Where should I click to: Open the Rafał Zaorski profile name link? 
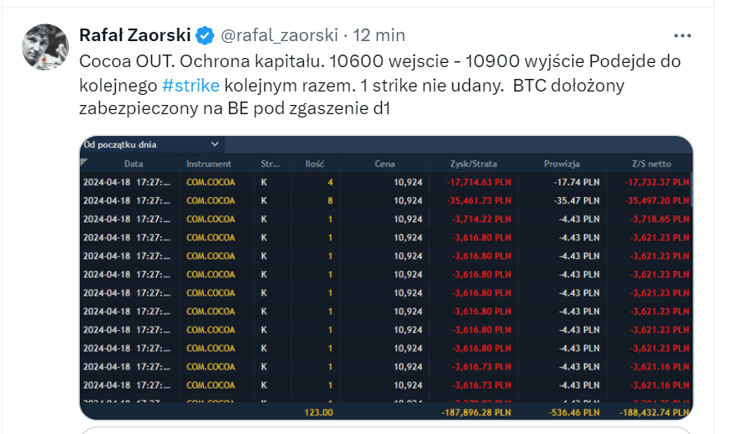coord(134,35)
